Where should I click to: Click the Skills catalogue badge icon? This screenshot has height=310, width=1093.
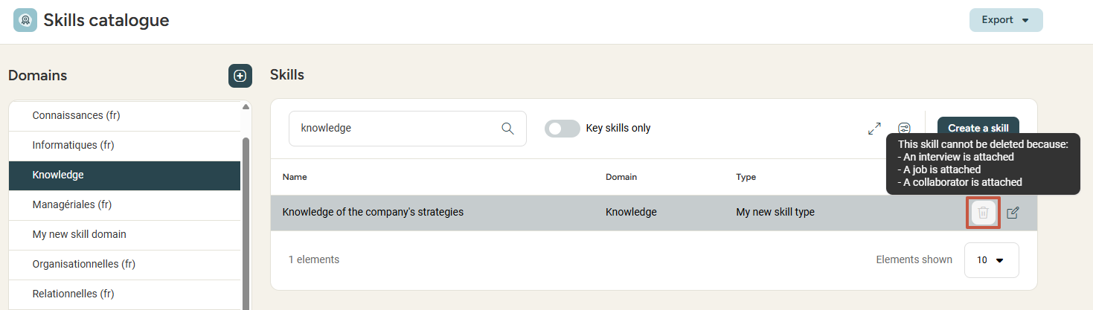(25, 20)
